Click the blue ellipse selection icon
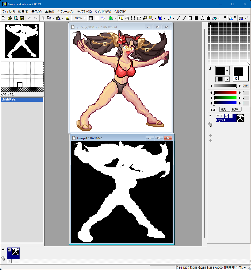251x270 pixels. point(160,18)
